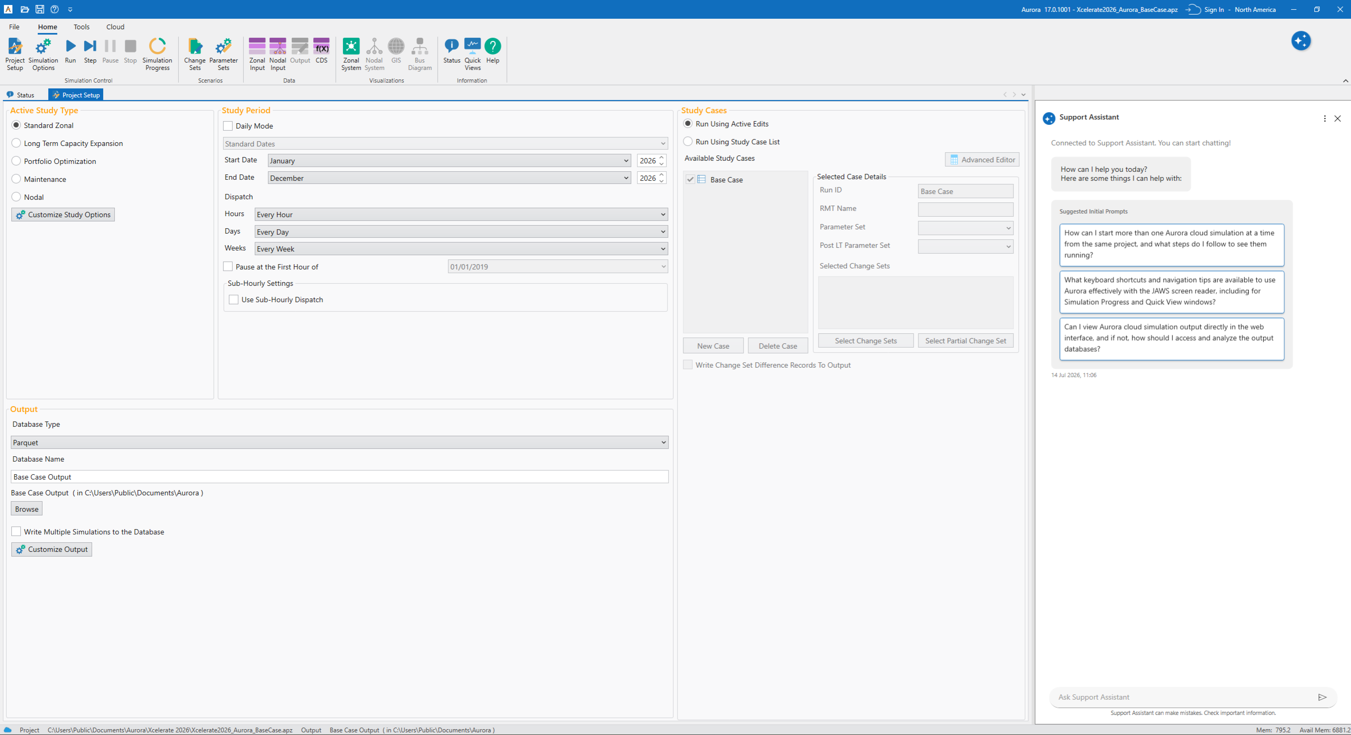Click the Step simulation icon
1351x735 pixels.
pos(90,51)
